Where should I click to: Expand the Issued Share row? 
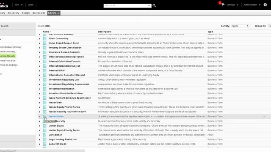[x=39, y=117]
